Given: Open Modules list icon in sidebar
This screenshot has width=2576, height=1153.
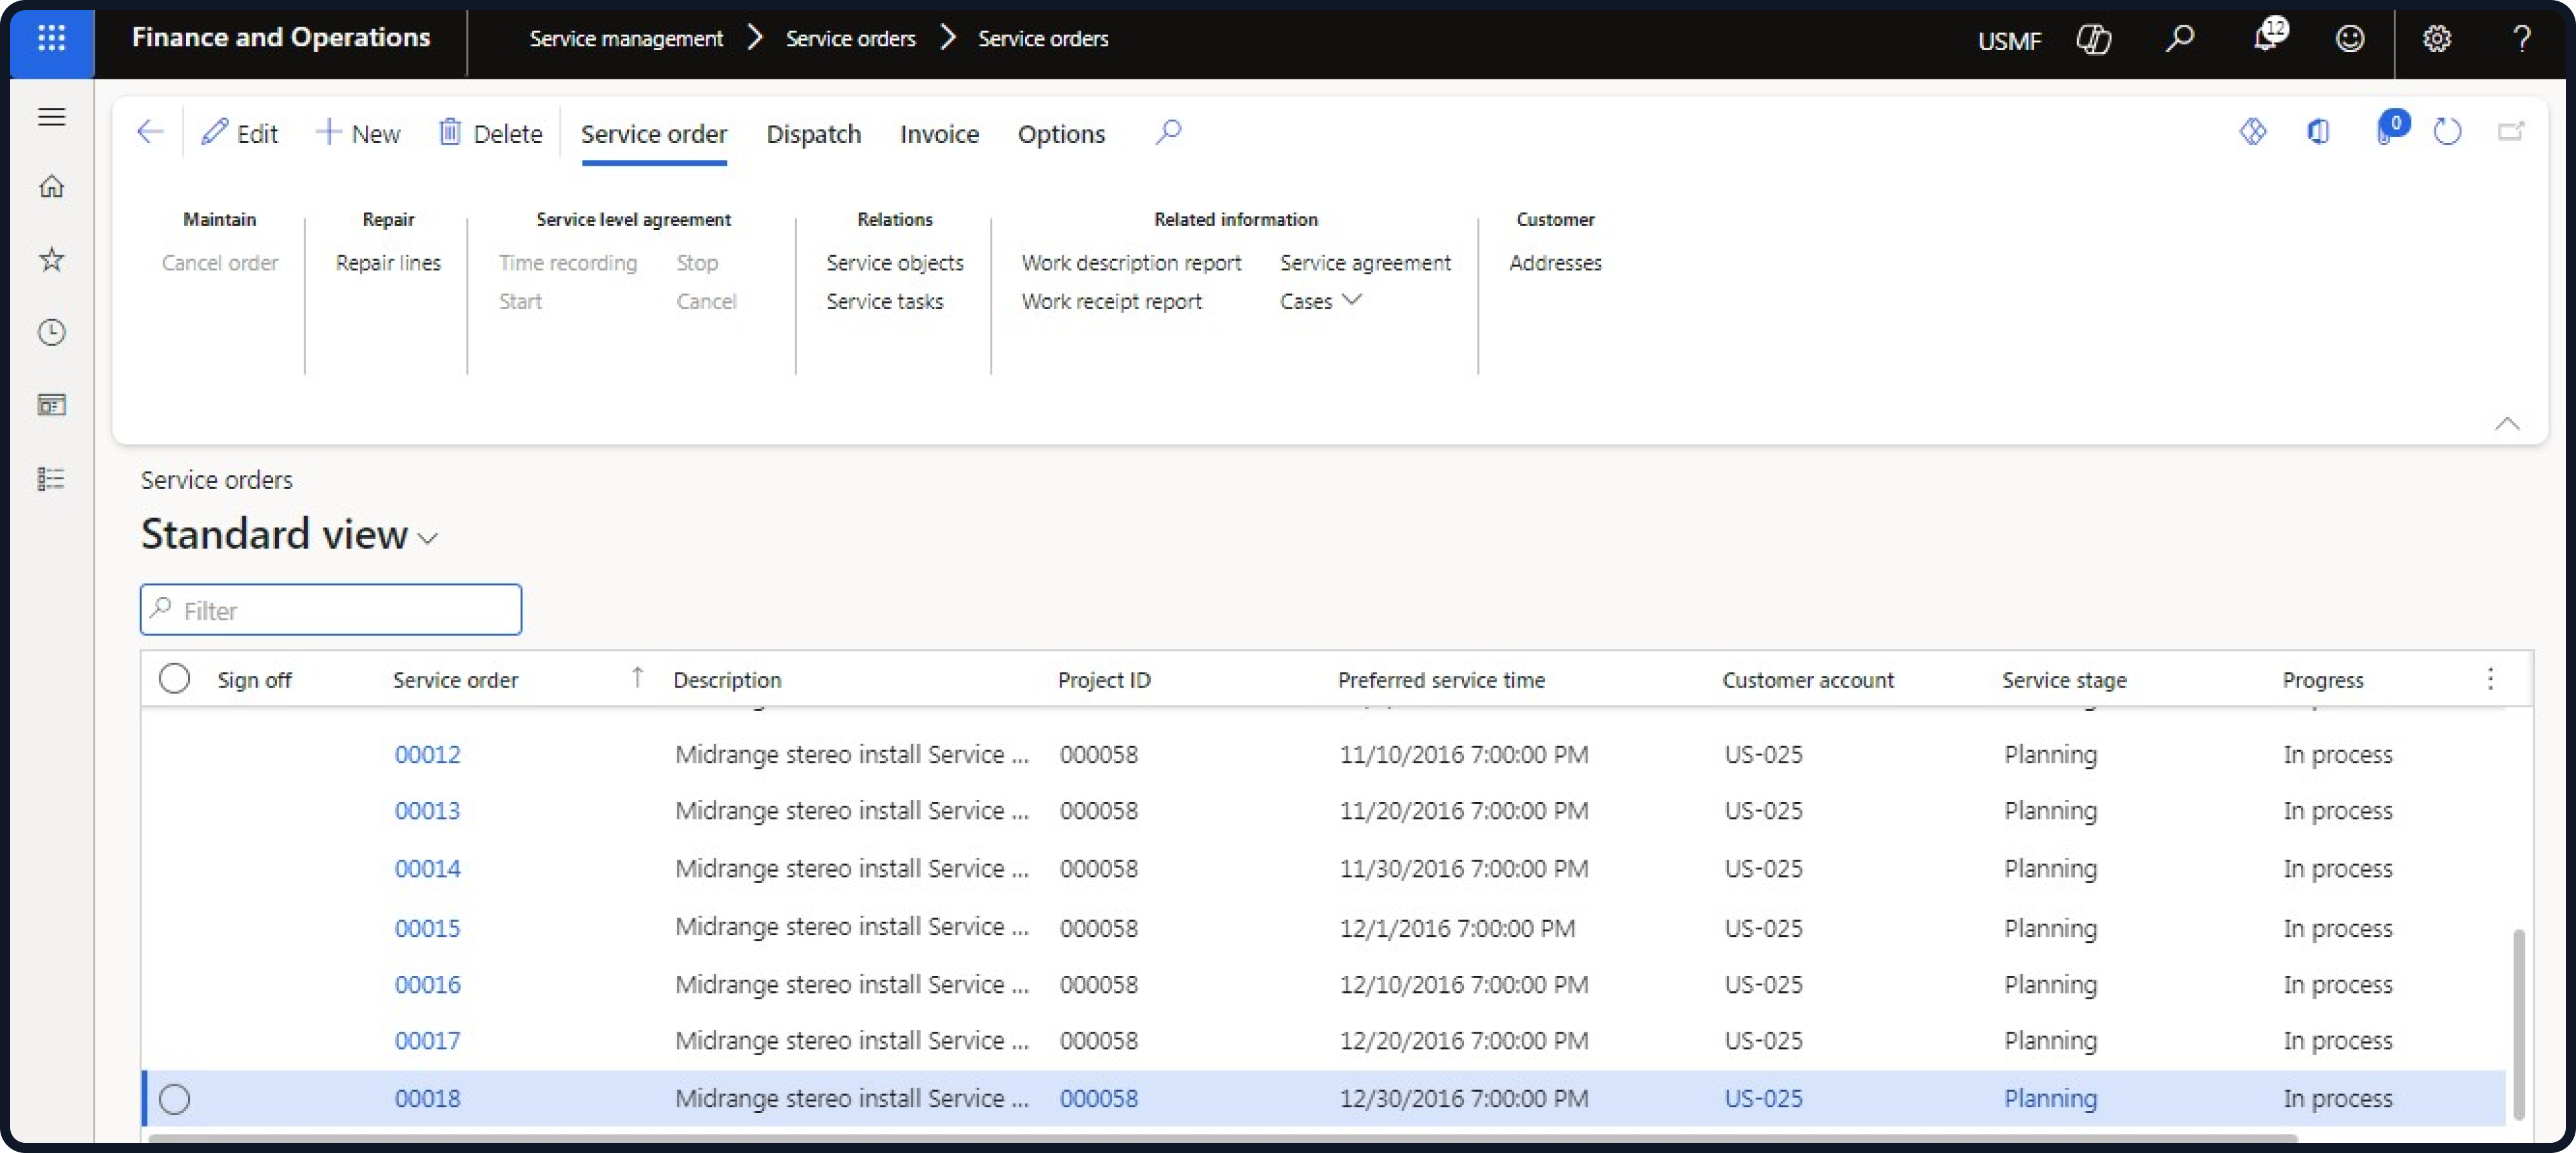Looking at the screenshot, I should click(51, 479).
